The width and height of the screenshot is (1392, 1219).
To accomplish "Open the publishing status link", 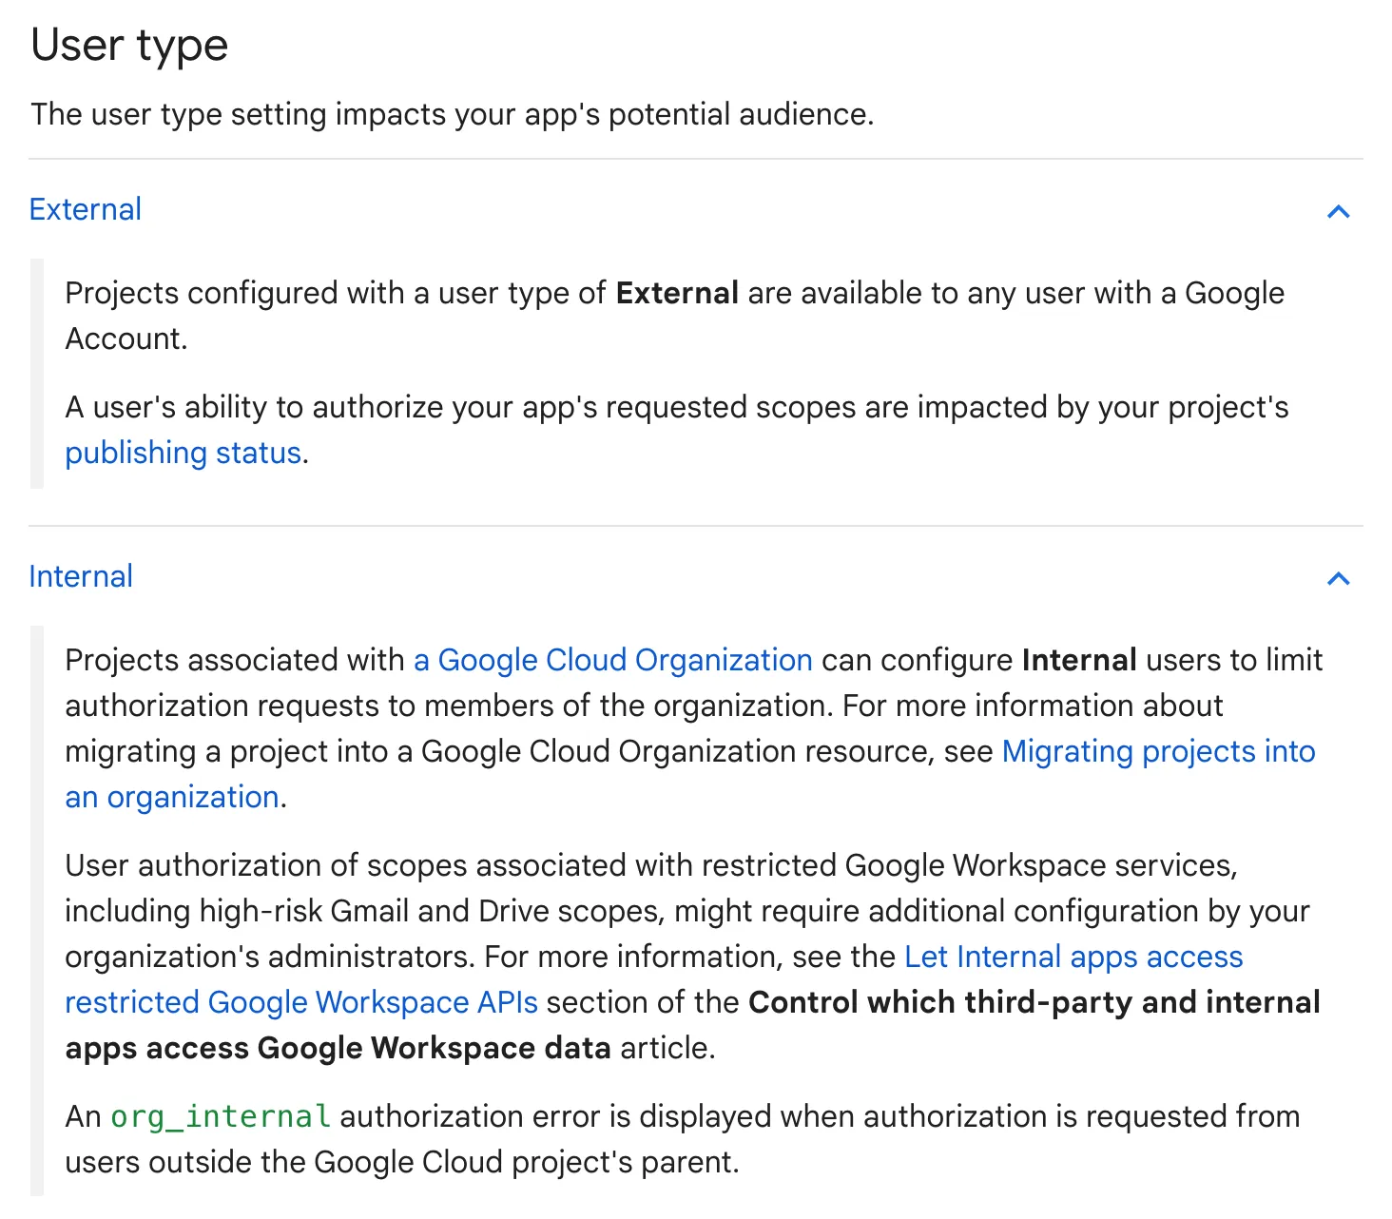I will (184, 453).
